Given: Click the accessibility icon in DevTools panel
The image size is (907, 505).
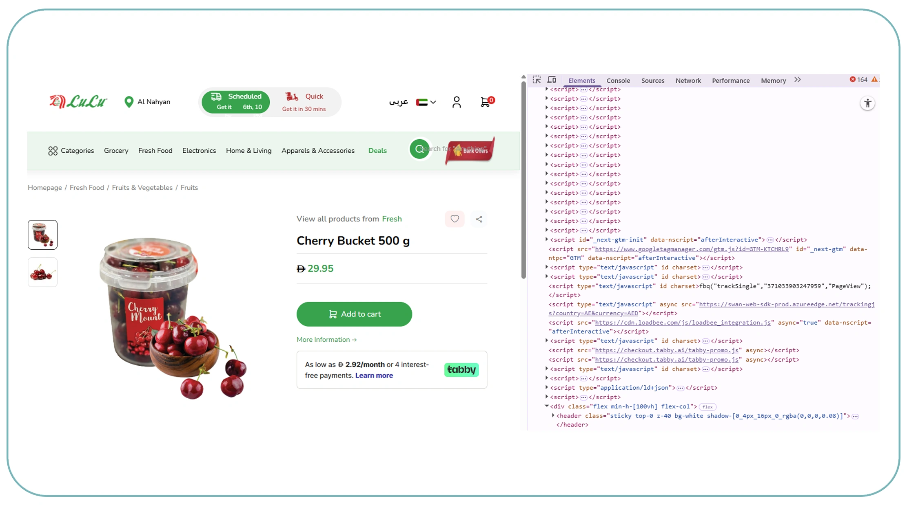Looking at the screenshot, I should coord(868,103).
